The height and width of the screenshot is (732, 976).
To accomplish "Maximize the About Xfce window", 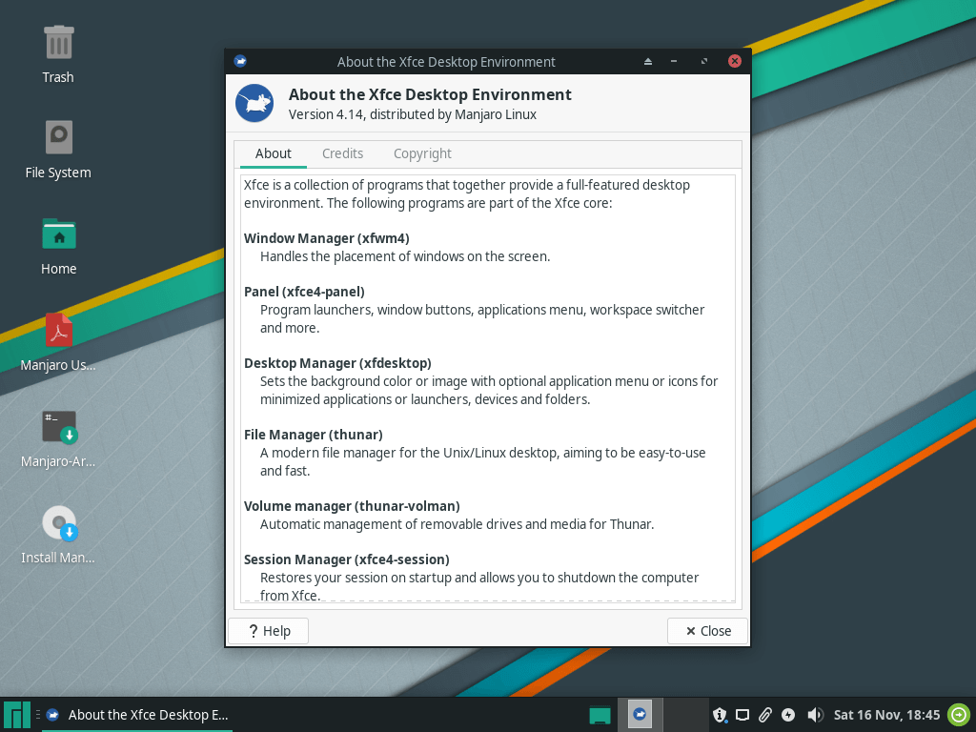I will (x=704, y=61).
